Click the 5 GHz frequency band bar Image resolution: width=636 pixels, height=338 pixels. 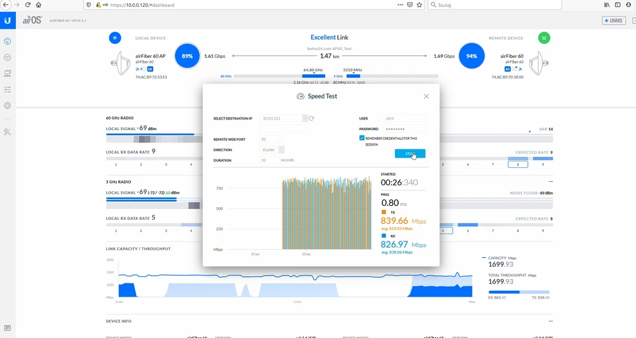coord(392,76)
